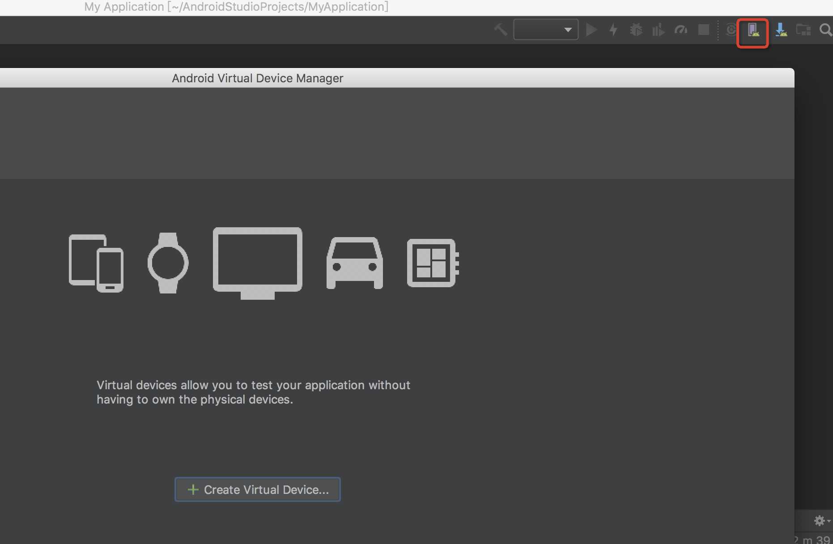Click the Android Virtual Device Manager title
The width and height of the screenshot is (833, 544).
pyautogui.click(x=258, y=78)
